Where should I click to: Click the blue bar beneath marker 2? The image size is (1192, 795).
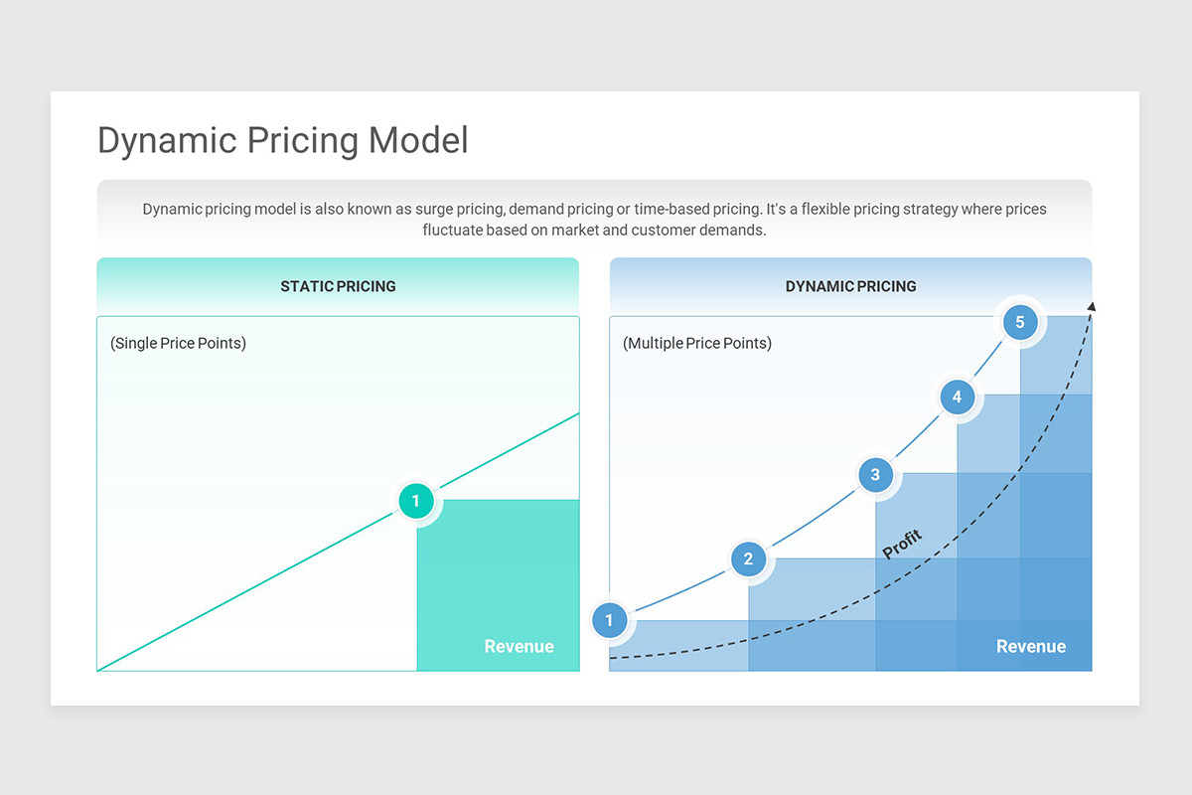812,614
